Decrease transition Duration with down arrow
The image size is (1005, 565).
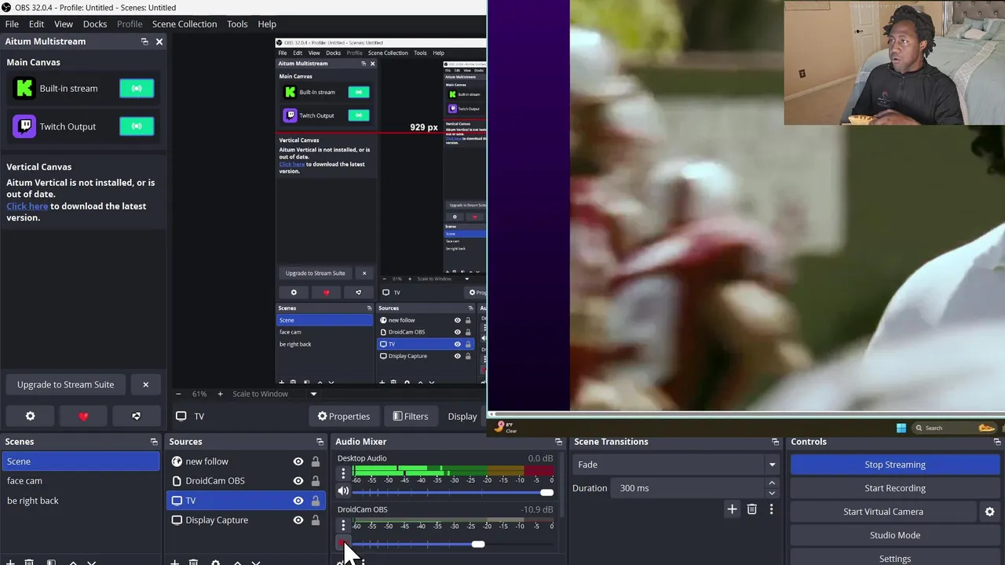click(x=772, y=493)
